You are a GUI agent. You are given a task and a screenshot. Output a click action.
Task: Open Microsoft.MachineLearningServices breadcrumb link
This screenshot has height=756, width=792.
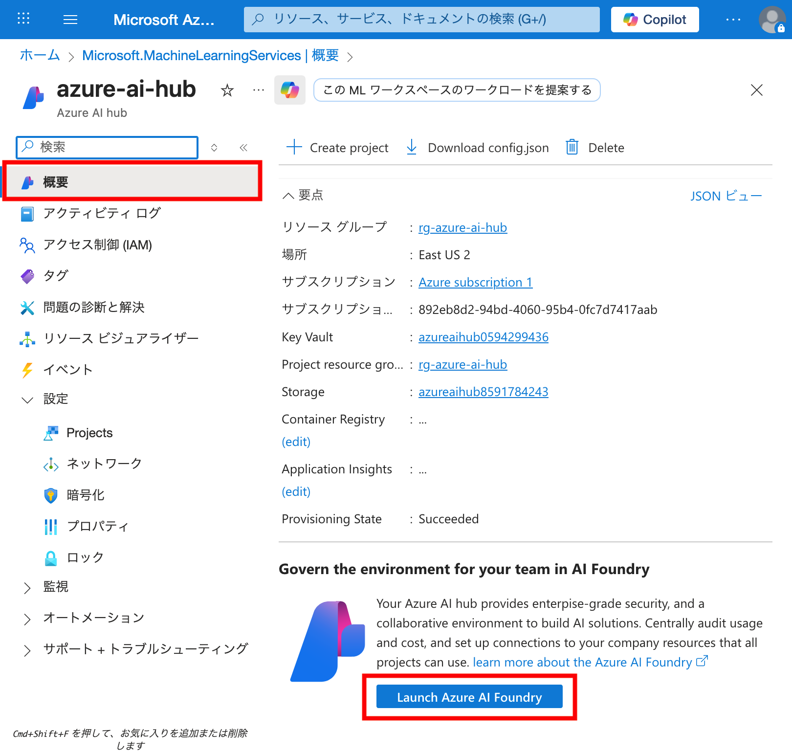click(x=210, y=55)
